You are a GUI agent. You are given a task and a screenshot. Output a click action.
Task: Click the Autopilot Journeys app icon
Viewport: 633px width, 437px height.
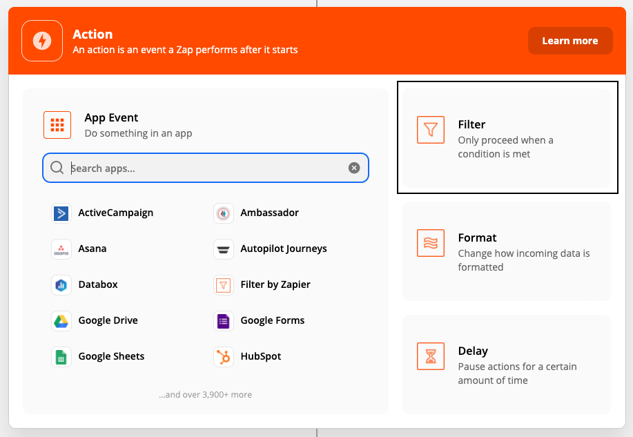(x=223, y=249)
